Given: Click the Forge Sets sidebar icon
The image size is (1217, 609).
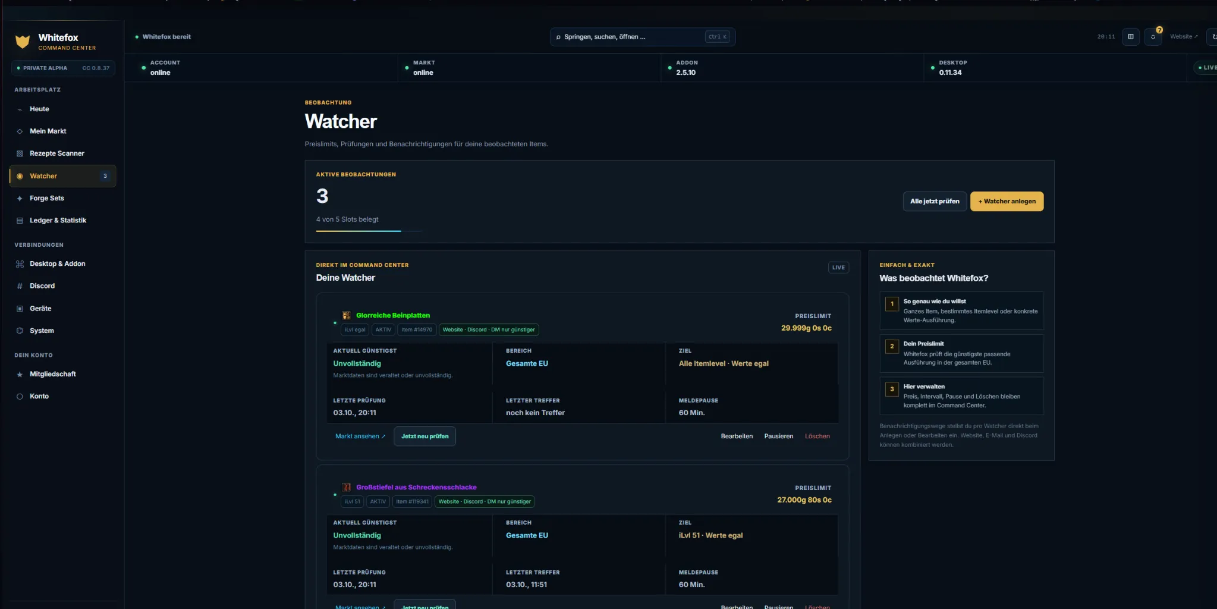Looking at the screenshot, I should point(20,199).
